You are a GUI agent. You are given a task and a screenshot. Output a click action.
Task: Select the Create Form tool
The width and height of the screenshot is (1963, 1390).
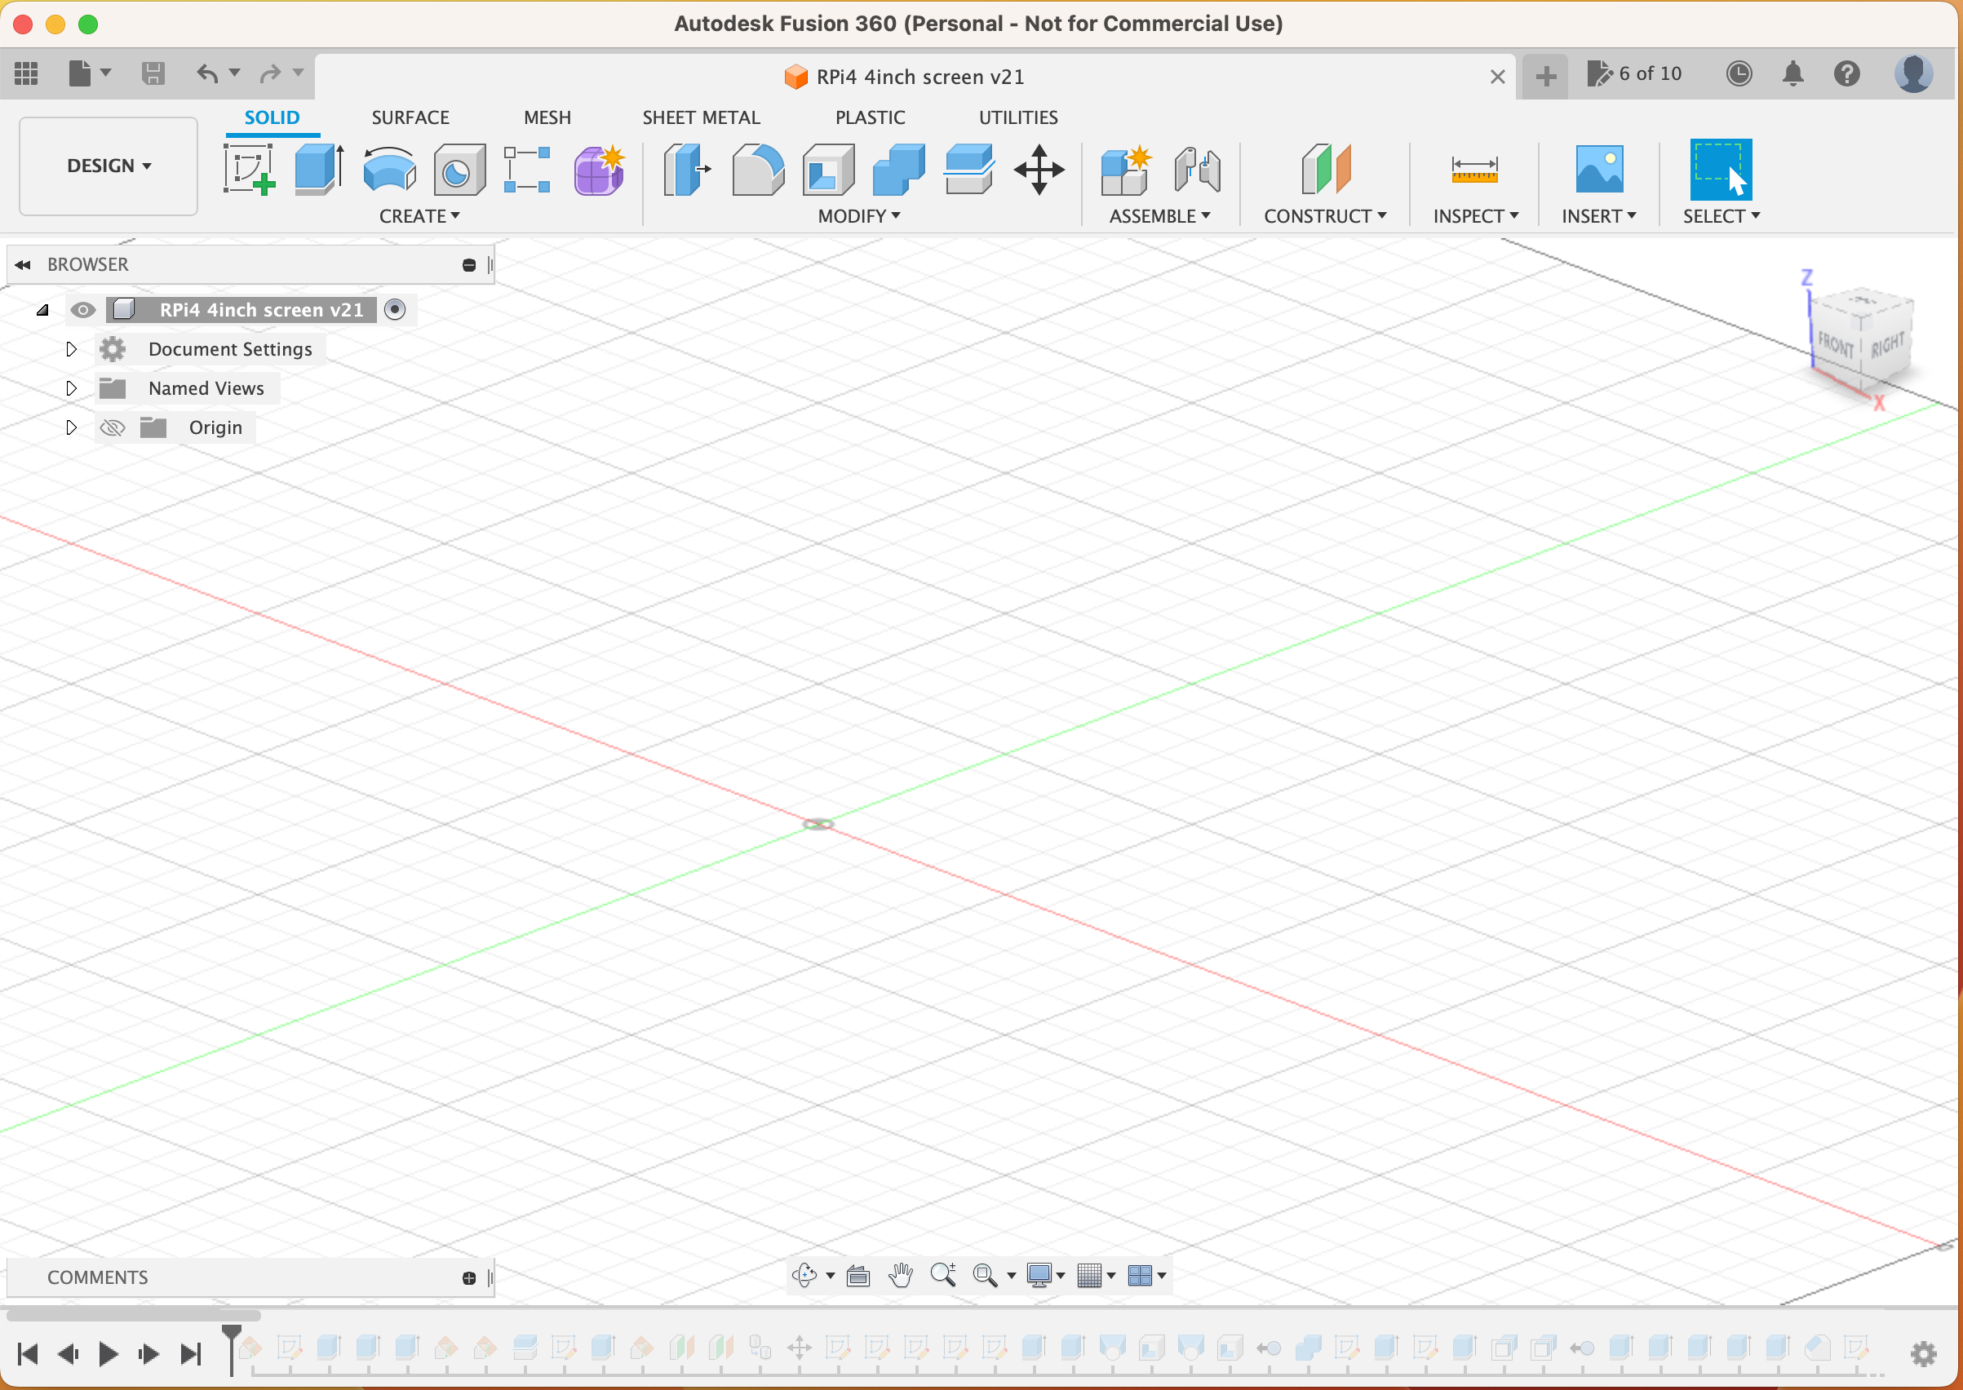(x=599, y=169)
